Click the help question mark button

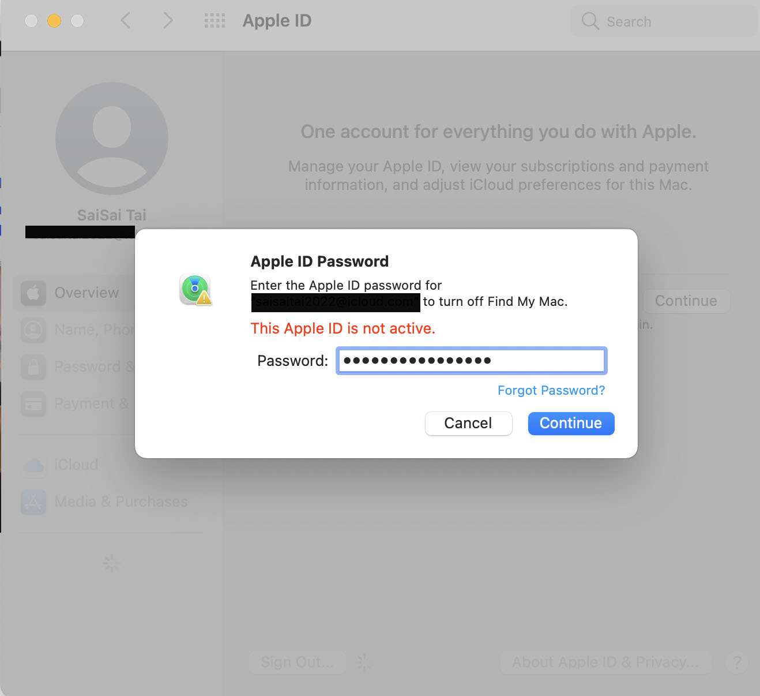click(737, 663)
